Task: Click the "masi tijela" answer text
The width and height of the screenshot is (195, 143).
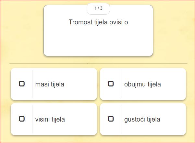Action: click(50, 84)
